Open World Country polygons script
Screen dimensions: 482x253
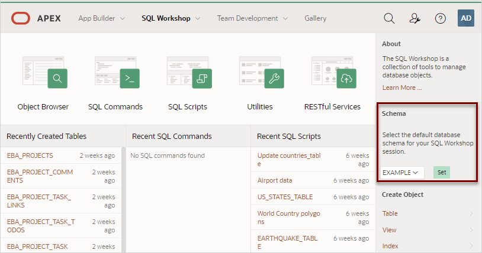[x=288, y=218]
